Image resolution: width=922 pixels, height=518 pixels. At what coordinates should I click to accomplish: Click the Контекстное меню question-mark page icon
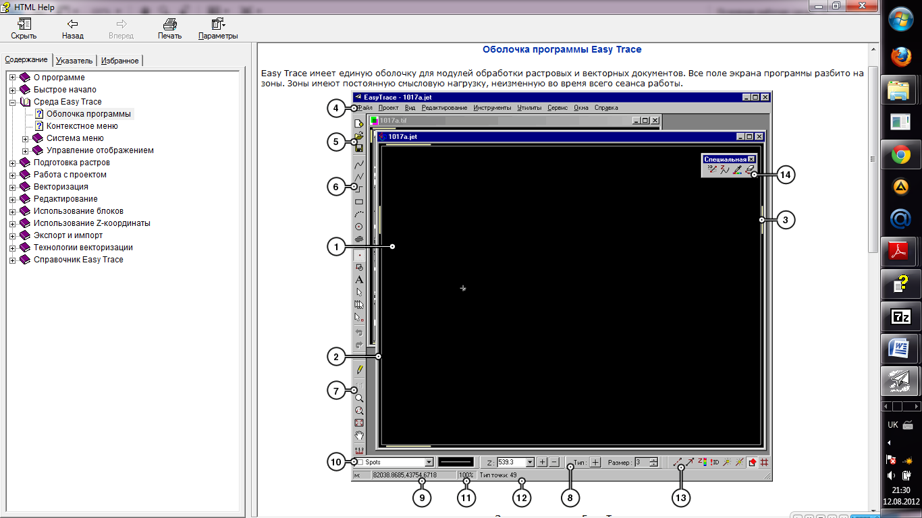(x=39, y=126)
